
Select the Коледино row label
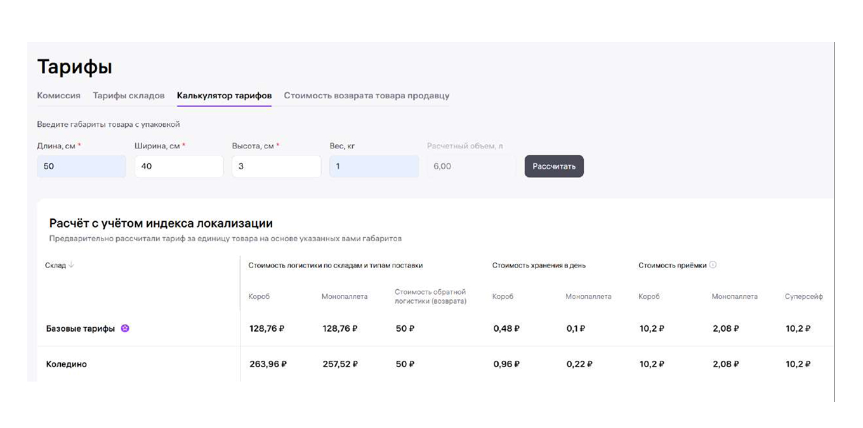click(x=67, y=364)
